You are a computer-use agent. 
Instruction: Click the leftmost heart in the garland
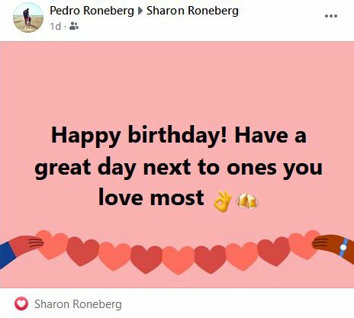52,244
